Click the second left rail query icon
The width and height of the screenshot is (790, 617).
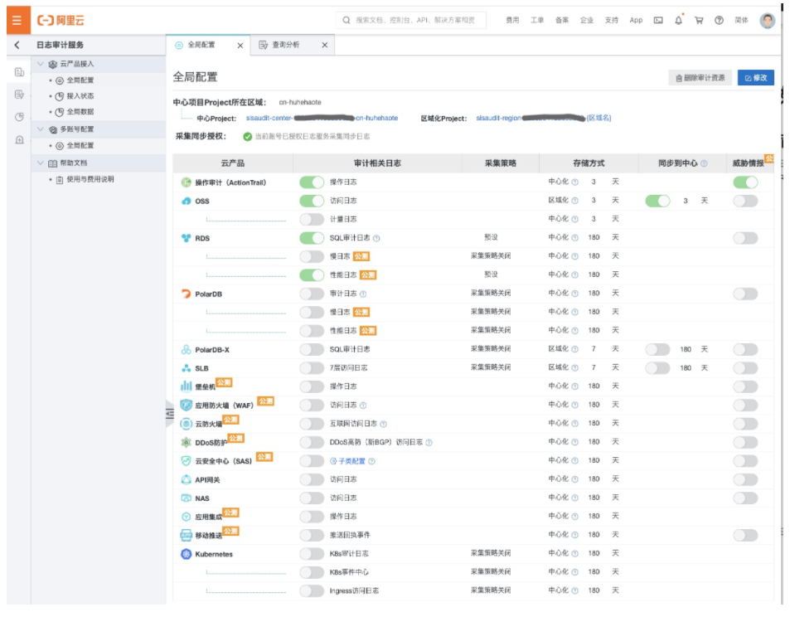click(x=19, y=95)
